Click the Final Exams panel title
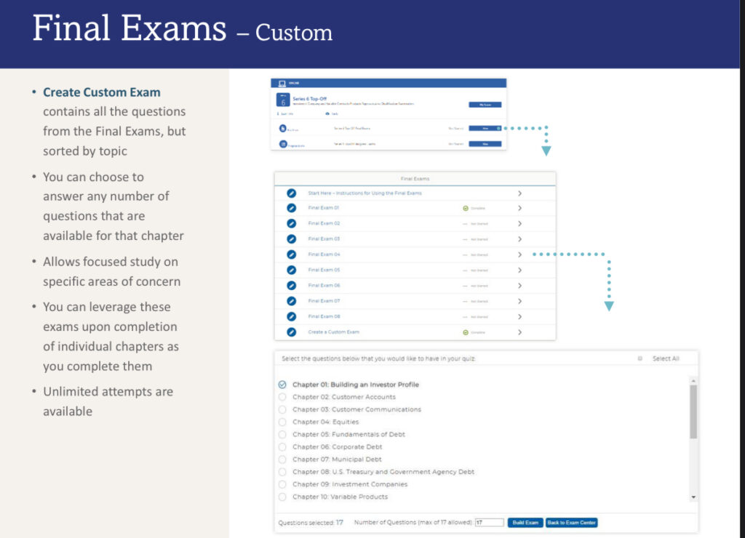745x538 pixels. click(413, 179)
